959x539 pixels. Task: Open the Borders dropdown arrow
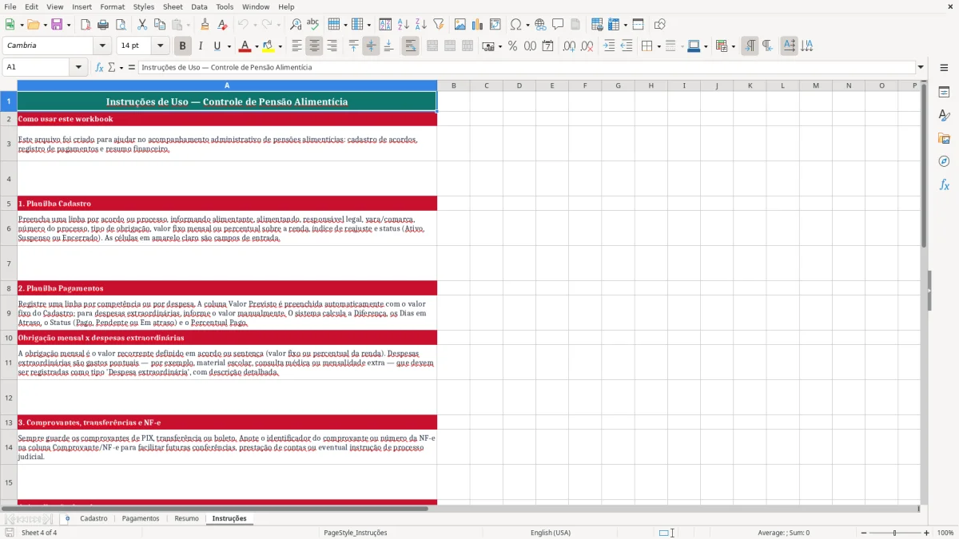click(x=658, y=46)
